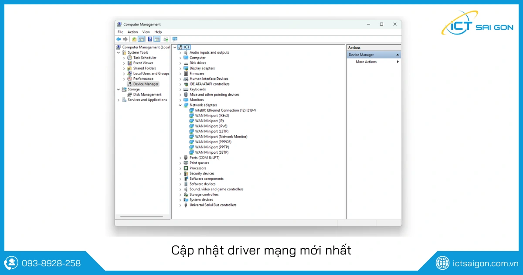Screen dimensions: 523x275
Task: Expand Ports (COM & LPT)
Action: [x=180, y=158]
